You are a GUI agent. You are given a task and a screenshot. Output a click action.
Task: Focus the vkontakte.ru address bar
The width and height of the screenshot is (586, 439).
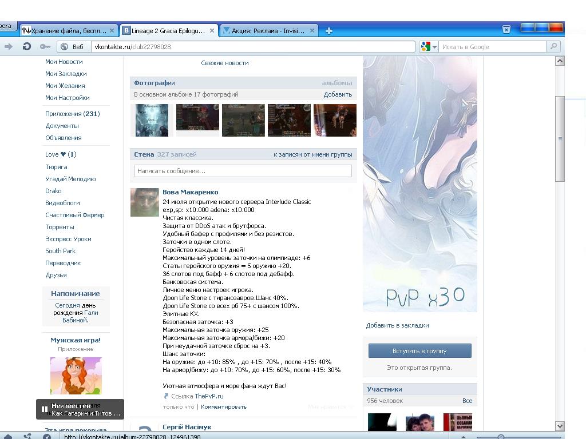[x=253, y=47]
